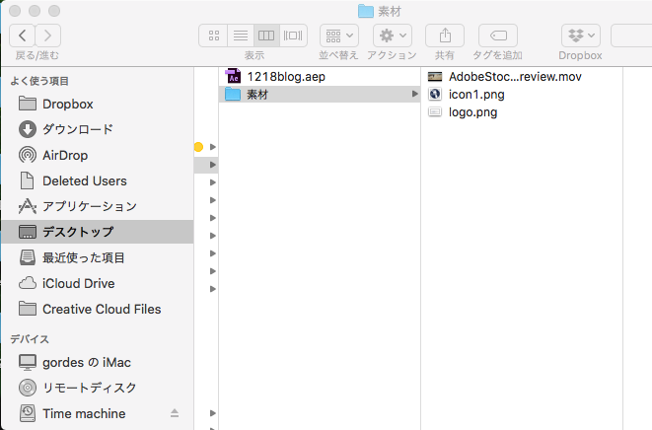Open the Dropbox toolbar dropdown
This screenshot has width=652, height=430.
click(580, 36)
